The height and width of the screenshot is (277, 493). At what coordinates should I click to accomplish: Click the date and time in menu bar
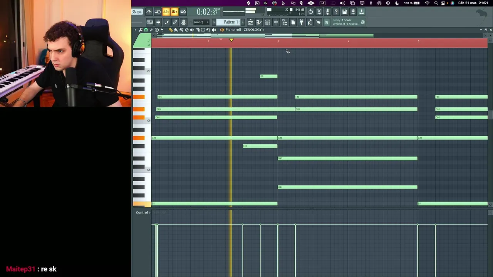pos(473,3)
